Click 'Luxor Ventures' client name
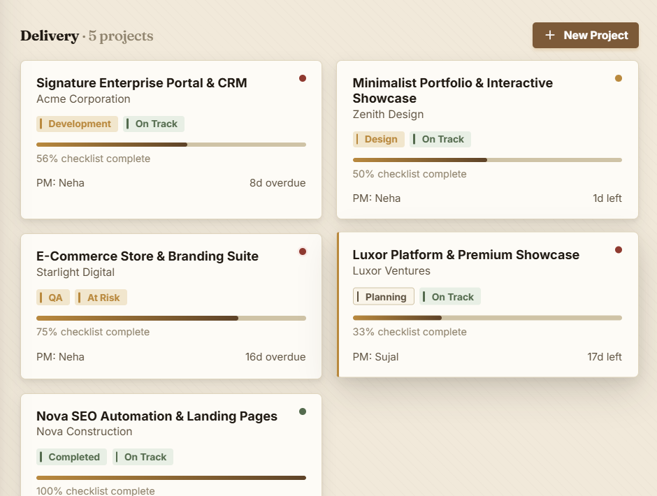The image size is (657, 496). tap(391, 271)
